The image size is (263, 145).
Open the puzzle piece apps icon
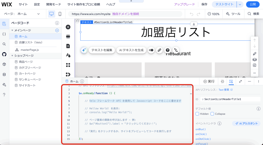point(68,74)
